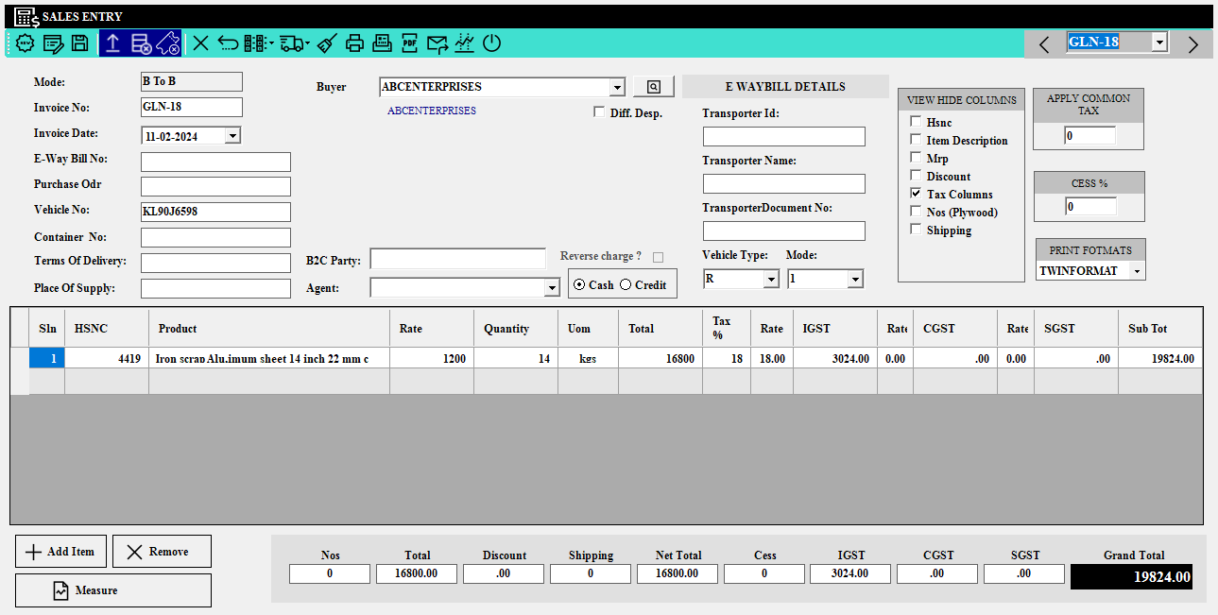Click the email send icon

(437, 43)
